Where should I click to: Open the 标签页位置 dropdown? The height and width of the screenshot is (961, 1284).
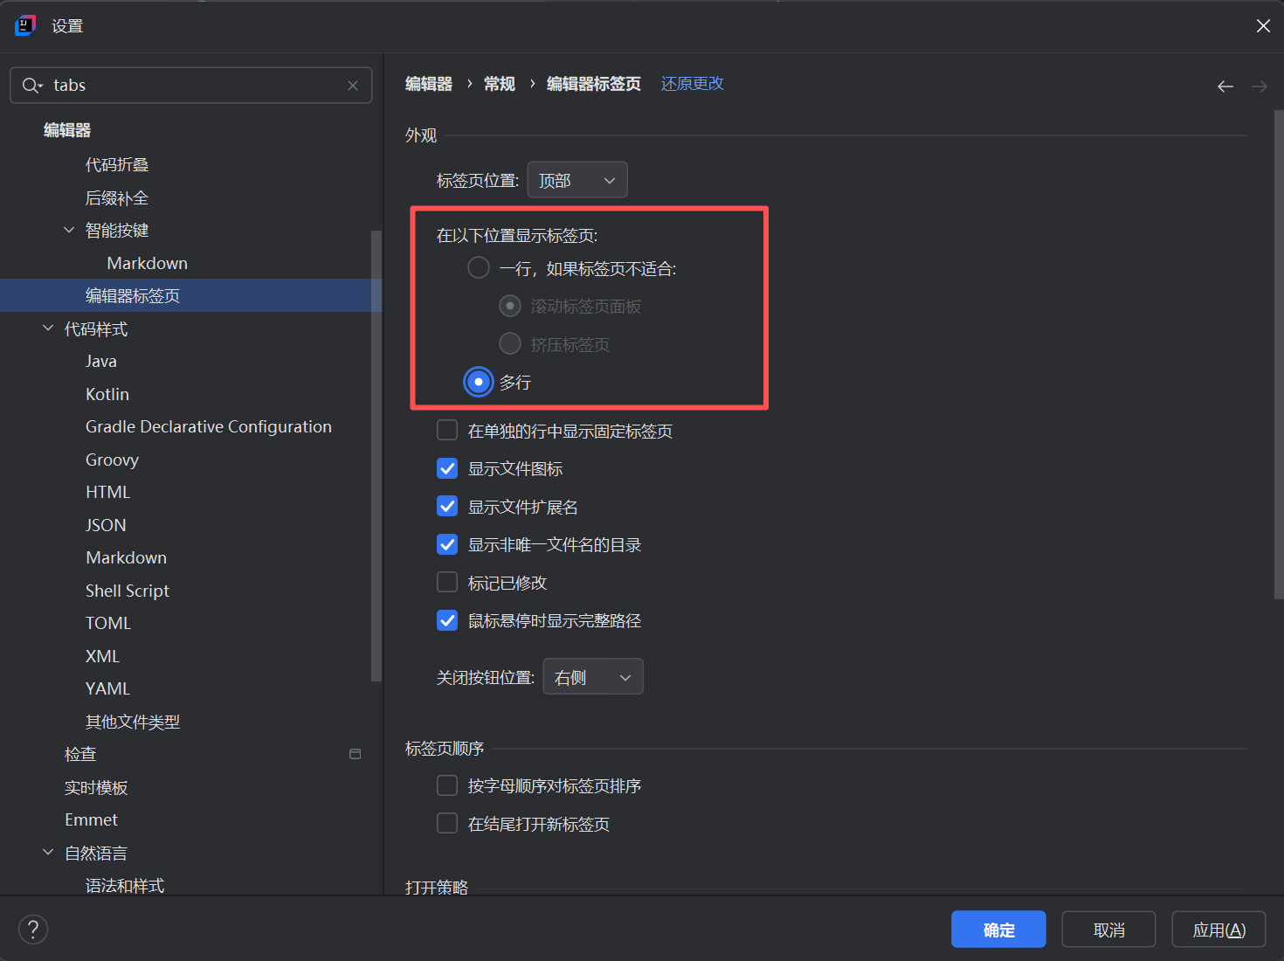click(x=576, y=179)
